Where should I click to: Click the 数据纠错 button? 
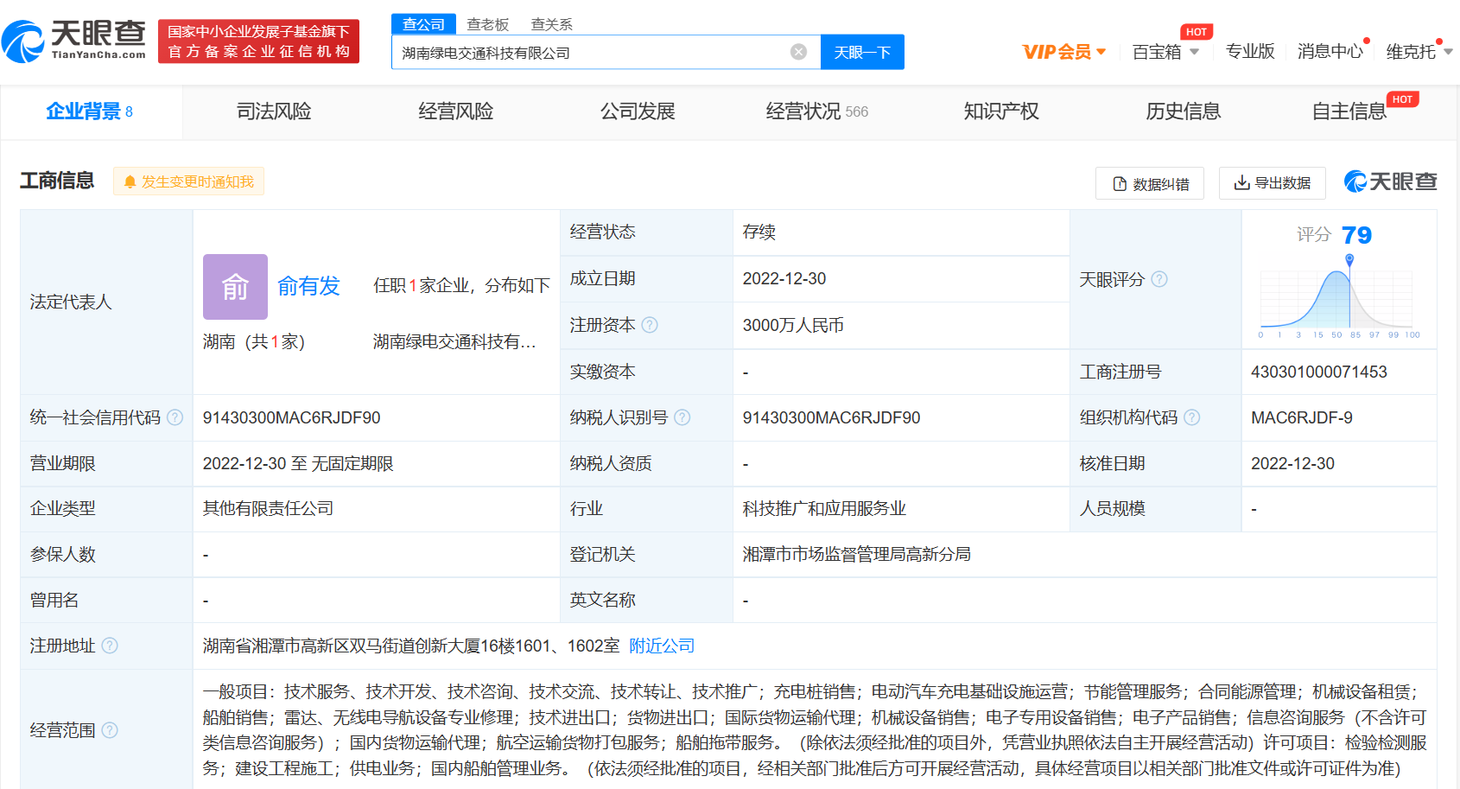[x=1150, y=183]
